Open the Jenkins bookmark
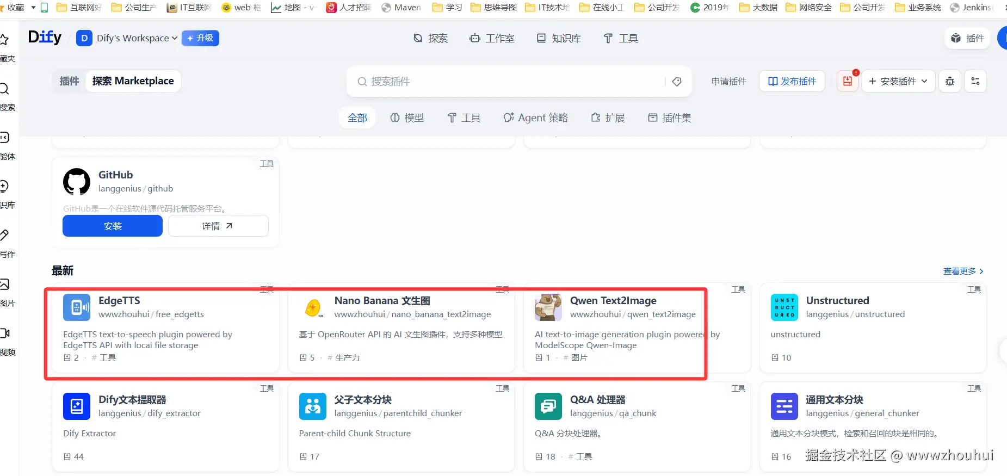1007x476 pixels. (x=971, y=7)
